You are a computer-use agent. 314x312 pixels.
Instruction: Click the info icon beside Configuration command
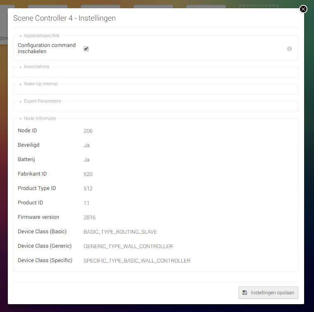click(289, 49)
